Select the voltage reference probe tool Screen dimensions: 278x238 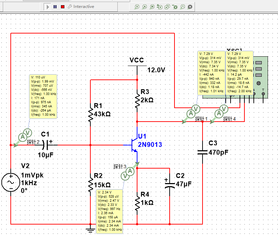(x=175, y=7)
